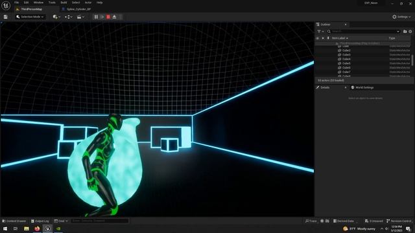Open the Settings dropdown in toolbar

coord(401,17)
